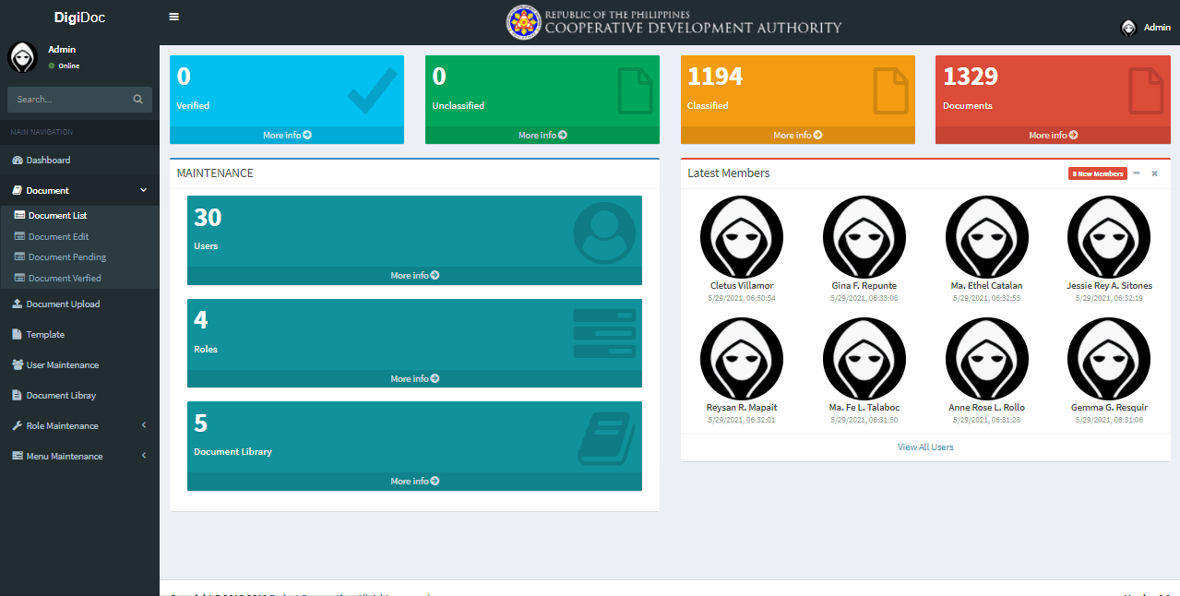
Task: Open the Template menu item
Action: click(79, 334)
